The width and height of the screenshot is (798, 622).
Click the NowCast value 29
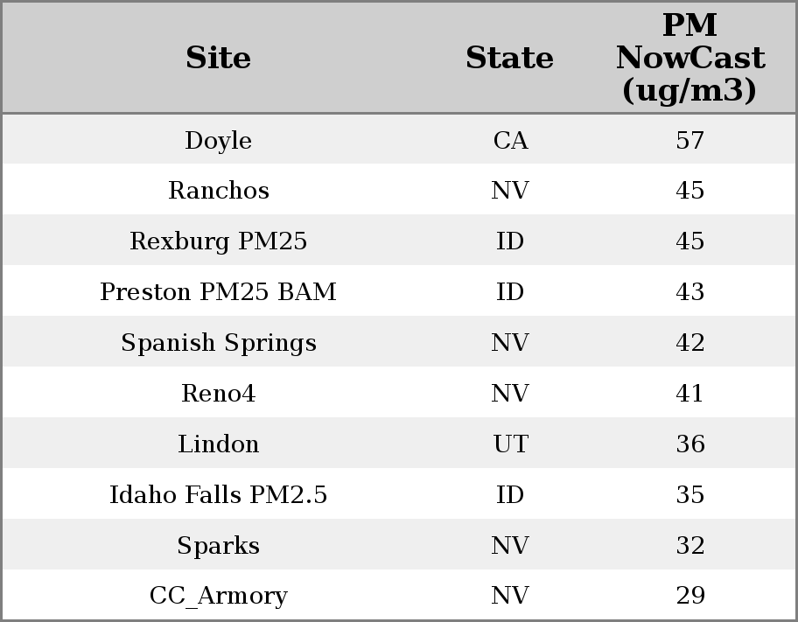point(689,596)
